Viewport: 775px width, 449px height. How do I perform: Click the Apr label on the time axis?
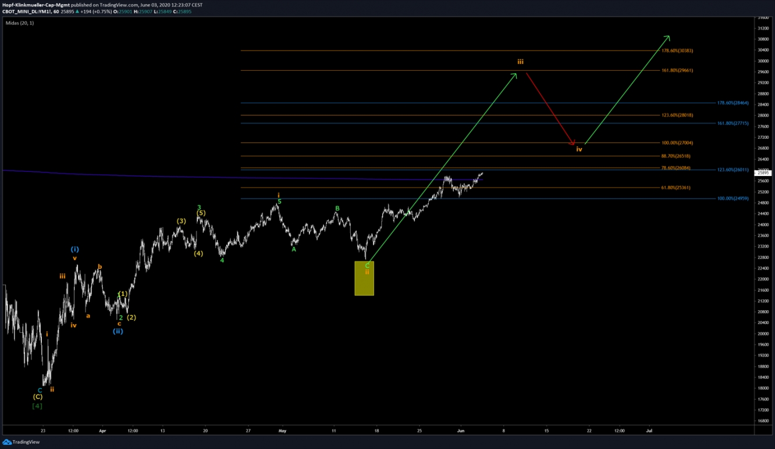[103, 431]
